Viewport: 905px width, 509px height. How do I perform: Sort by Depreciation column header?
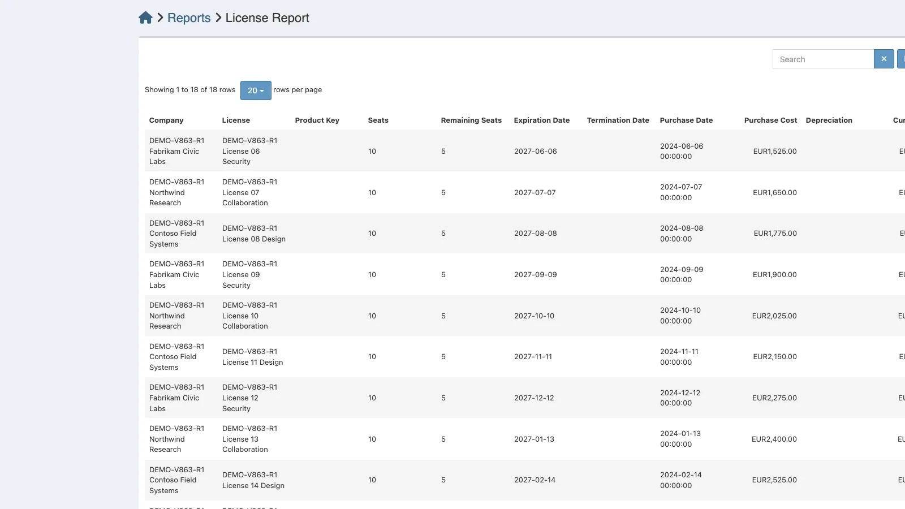829,120
